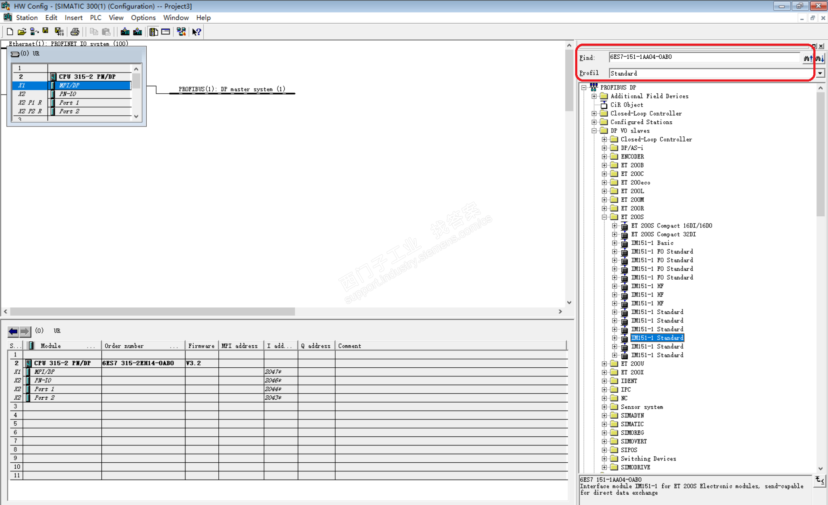Open the Profil dropdown arrow
Screen dimensions: 828x505
[x=820, y=73]
